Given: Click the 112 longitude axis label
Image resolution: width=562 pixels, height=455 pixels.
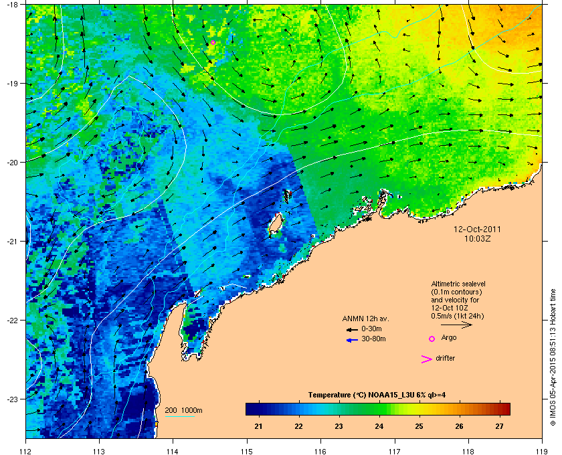Looking at the screenshot, I should 26,452.
